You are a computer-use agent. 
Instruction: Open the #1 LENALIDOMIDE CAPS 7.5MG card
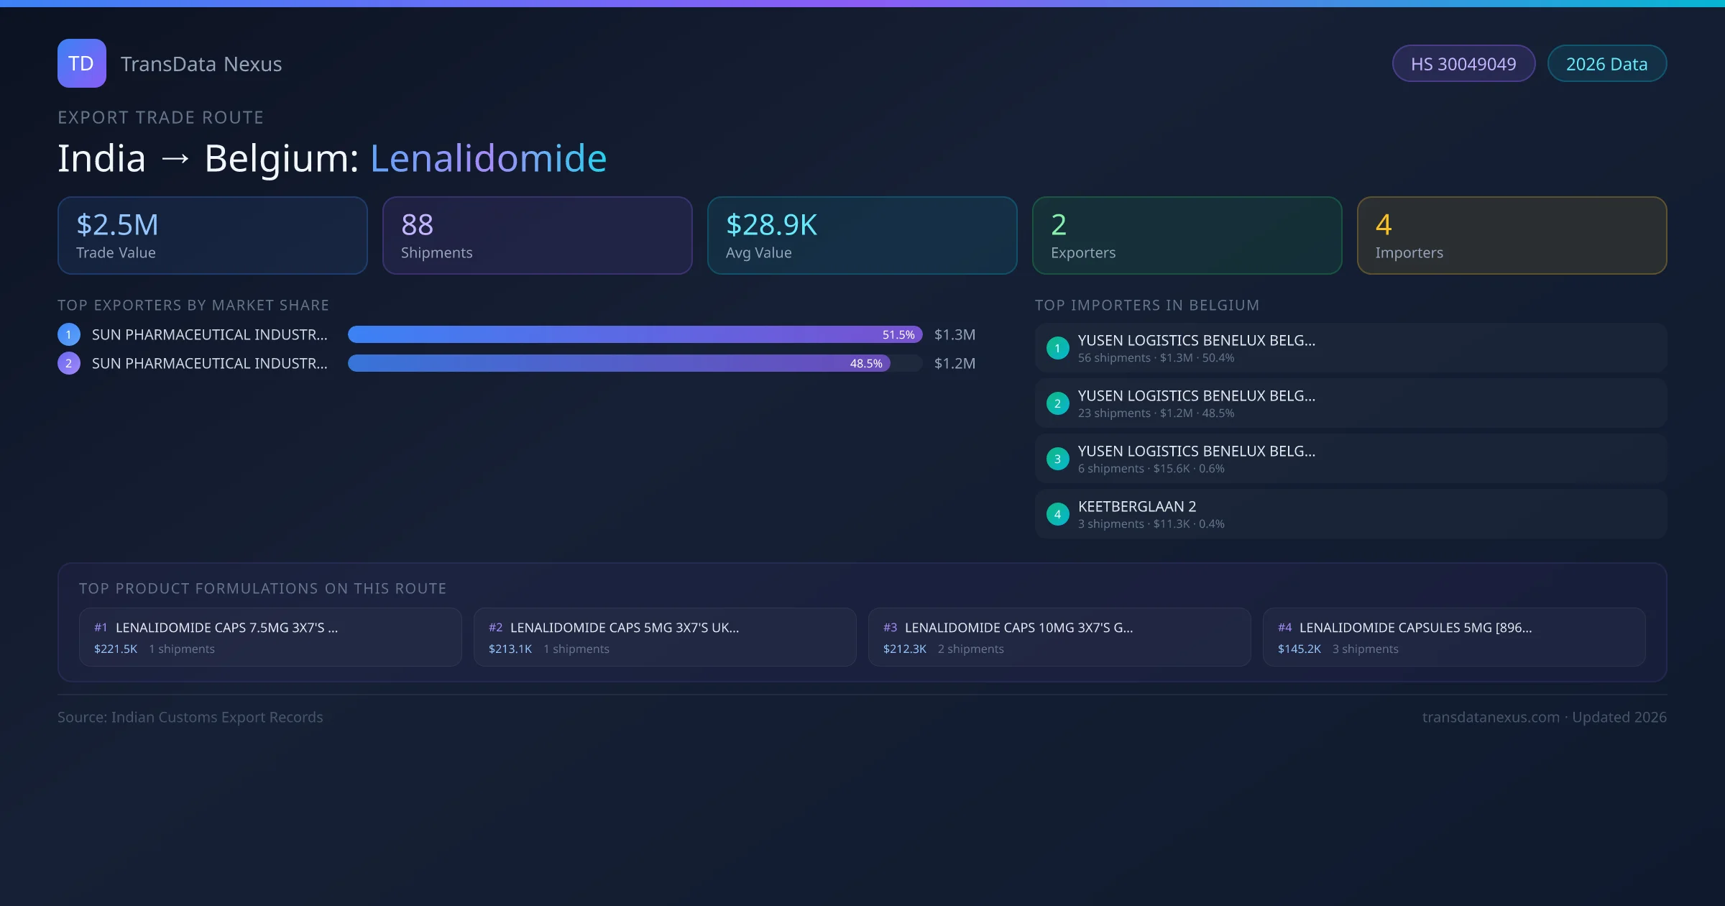(270, 637)
